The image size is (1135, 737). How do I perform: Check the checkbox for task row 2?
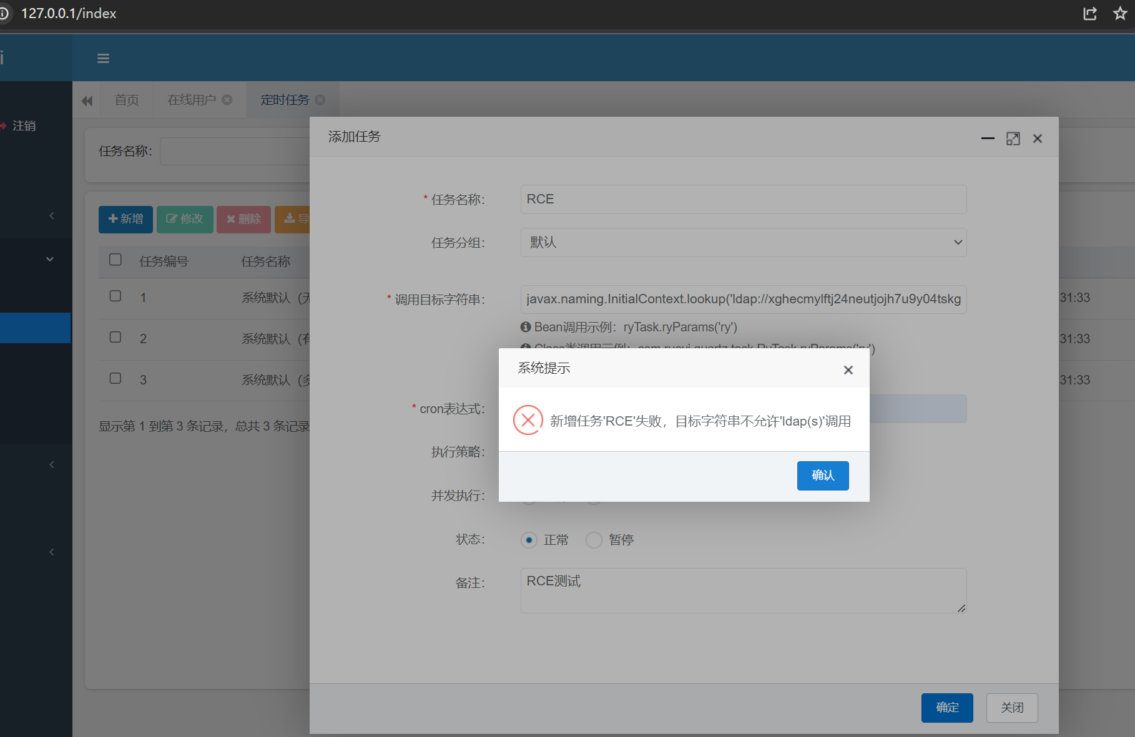tap(115, 338)
